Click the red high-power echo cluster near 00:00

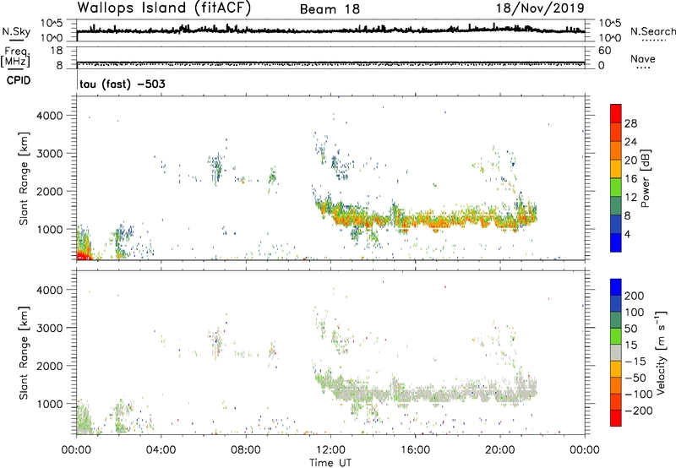(83, 256)
